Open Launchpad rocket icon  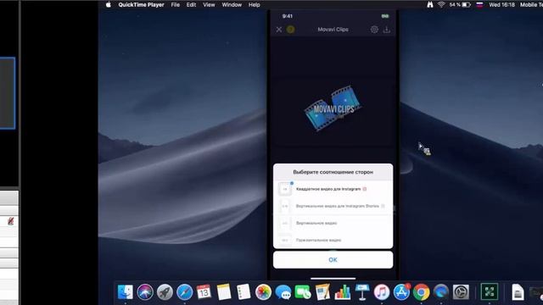[165, 292]
